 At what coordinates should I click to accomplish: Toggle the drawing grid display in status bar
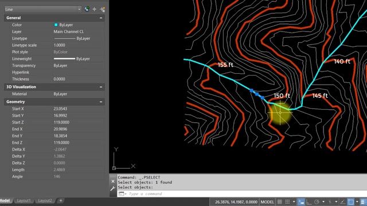coord(279,202)
